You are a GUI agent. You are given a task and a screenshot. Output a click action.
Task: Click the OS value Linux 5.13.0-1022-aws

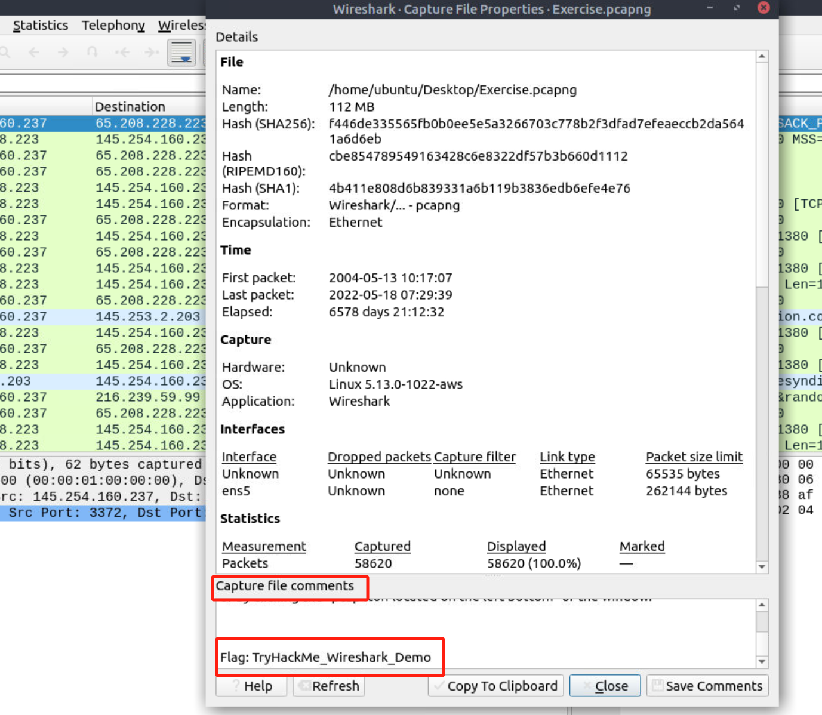(x=396, y=384)
